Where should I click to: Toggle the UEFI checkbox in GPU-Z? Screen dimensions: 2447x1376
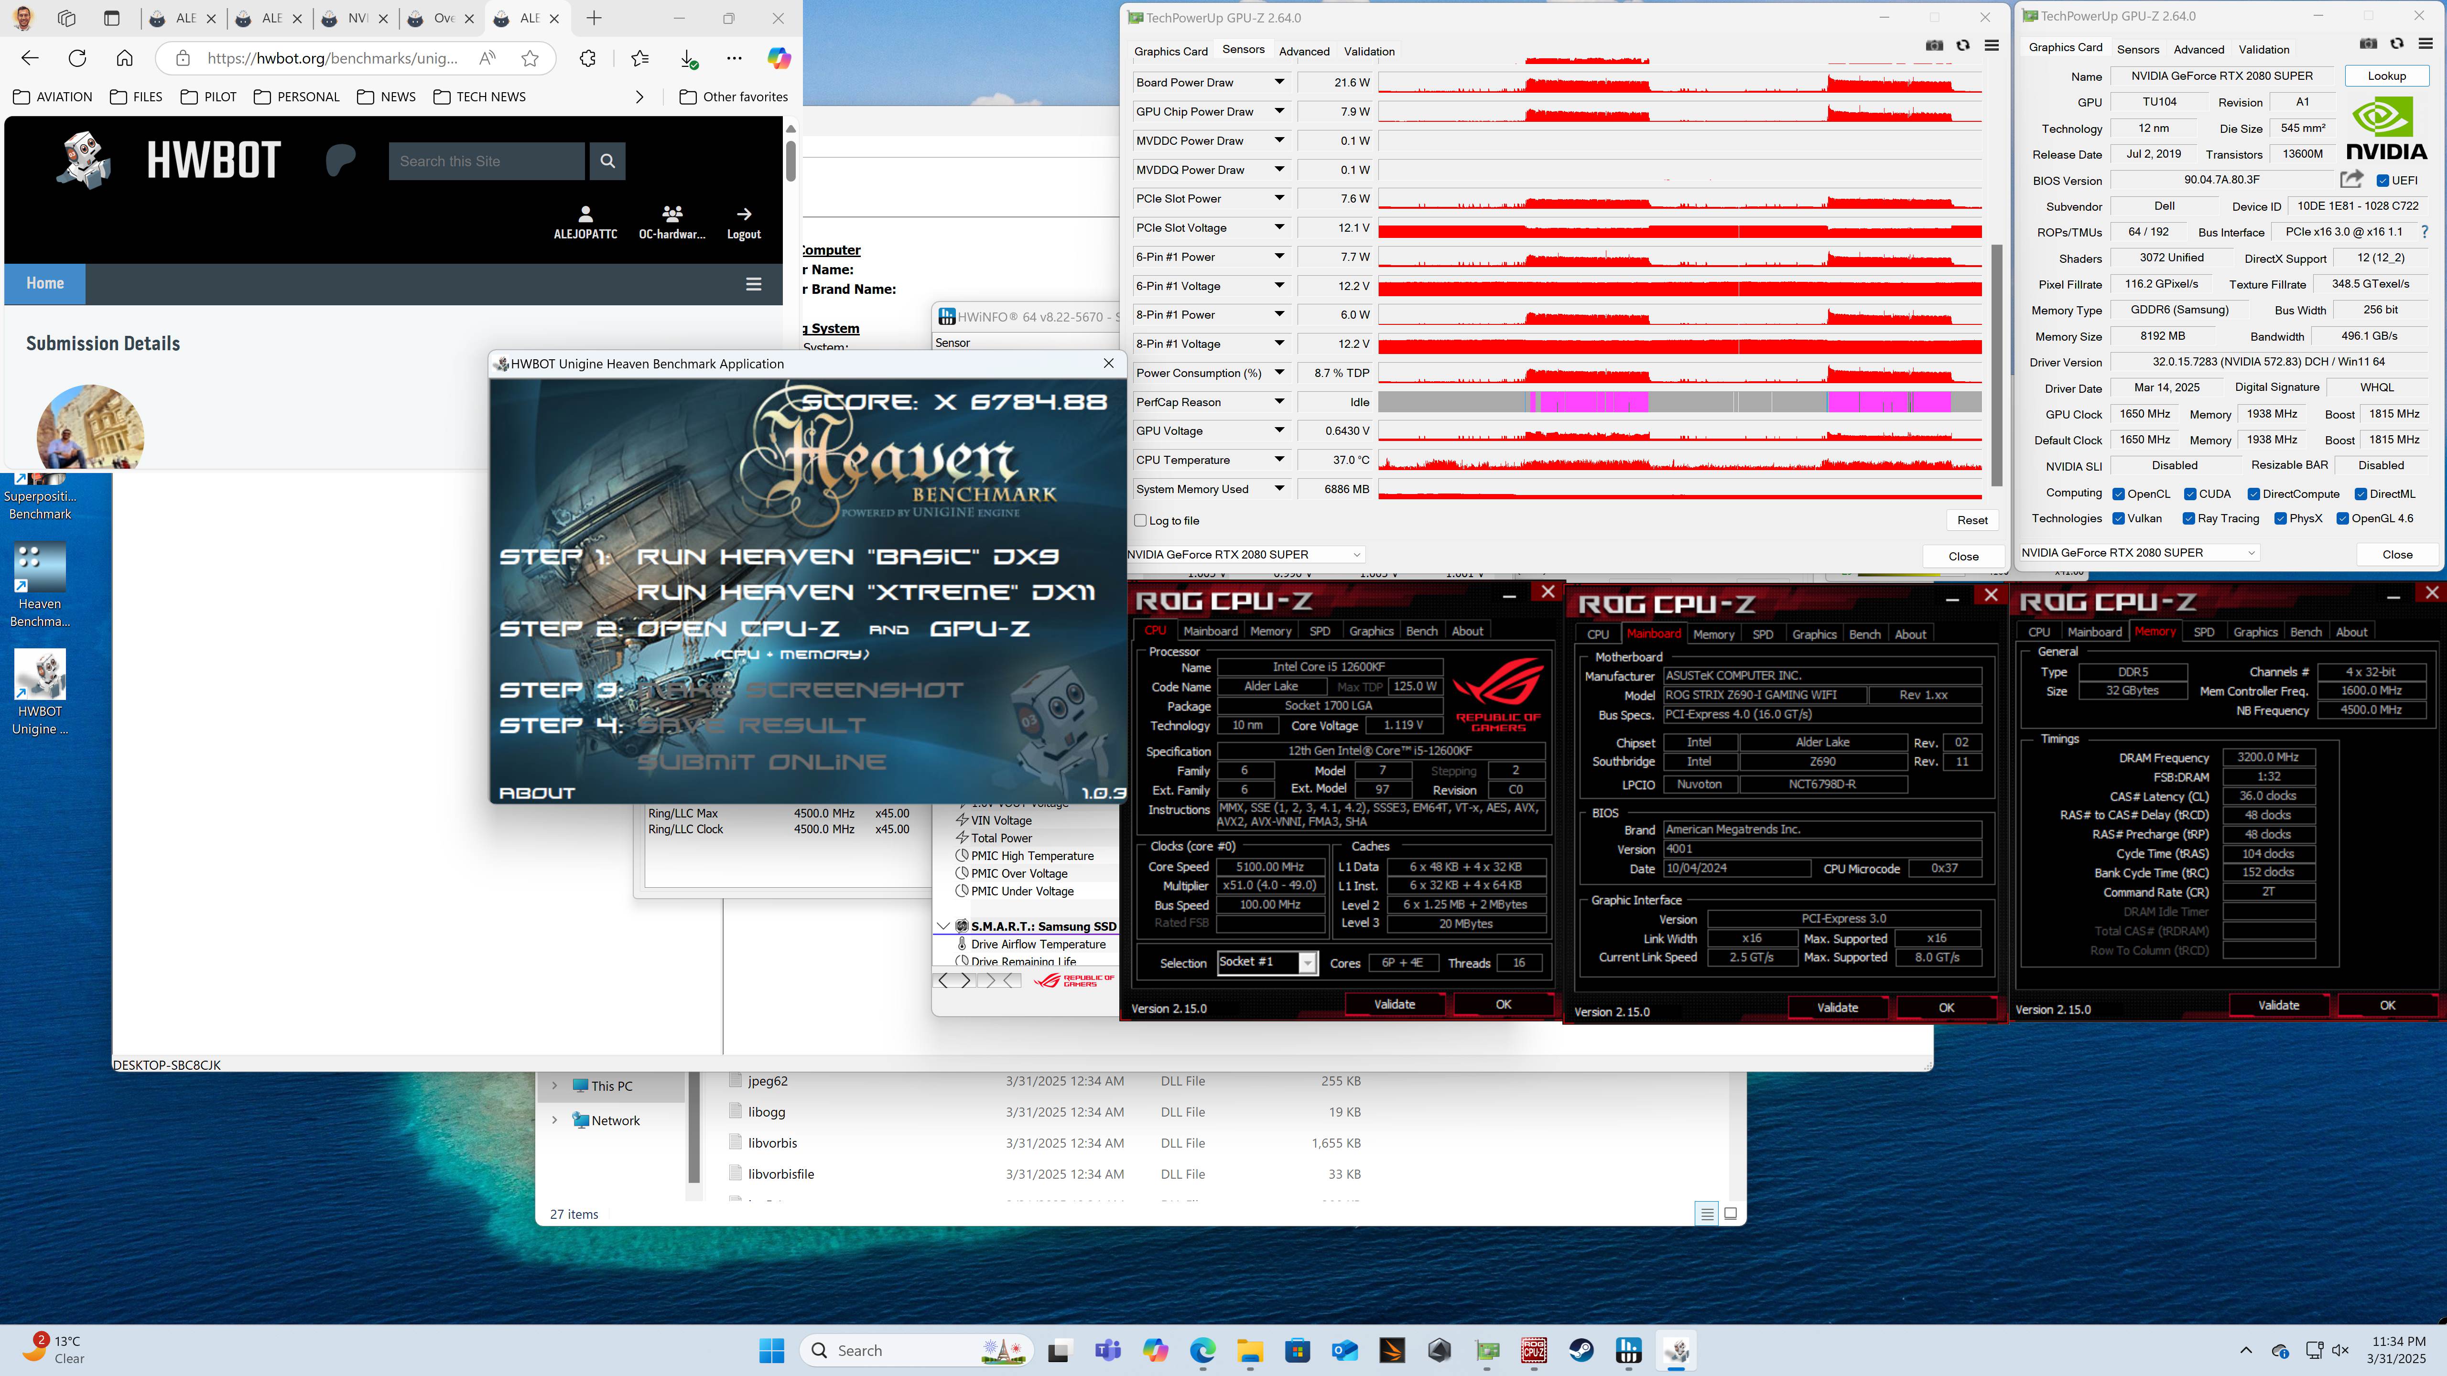[x=2382, y=181]
